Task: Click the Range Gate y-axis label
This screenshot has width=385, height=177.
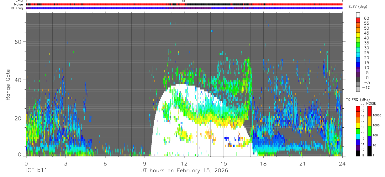Action: [x=8, y=85]
